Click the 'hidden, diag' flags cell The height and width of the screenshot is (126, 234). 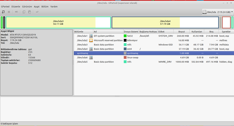(x=226, y=62)
